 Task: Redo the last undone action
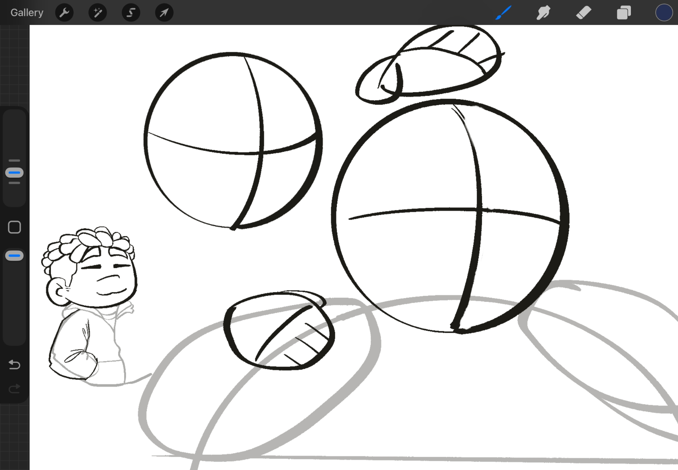14,389
